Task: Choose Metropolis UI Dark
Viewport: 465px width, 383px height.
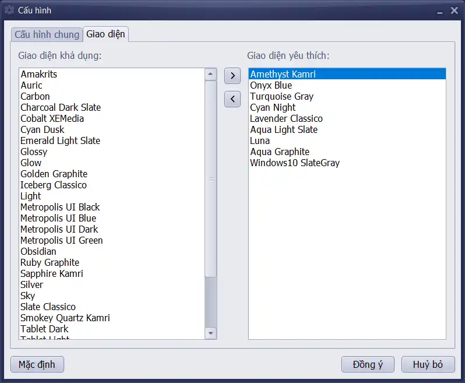Action: [112, 229]
